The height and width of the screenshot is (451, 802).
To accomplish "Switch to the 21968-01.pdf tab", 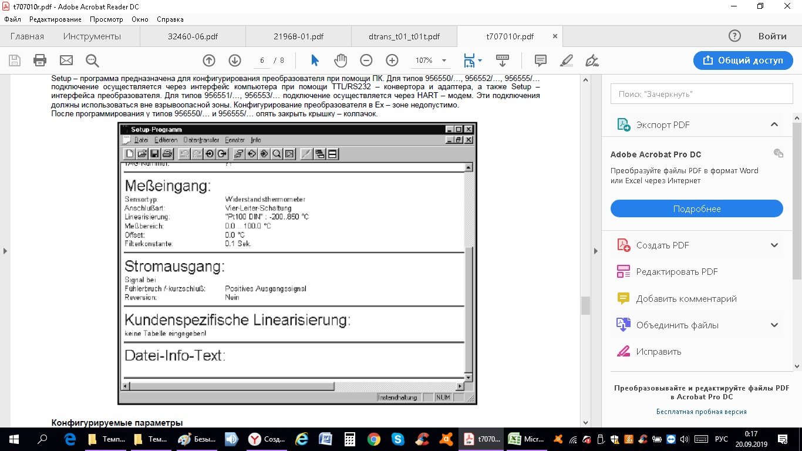I will (x=298, y=36).
